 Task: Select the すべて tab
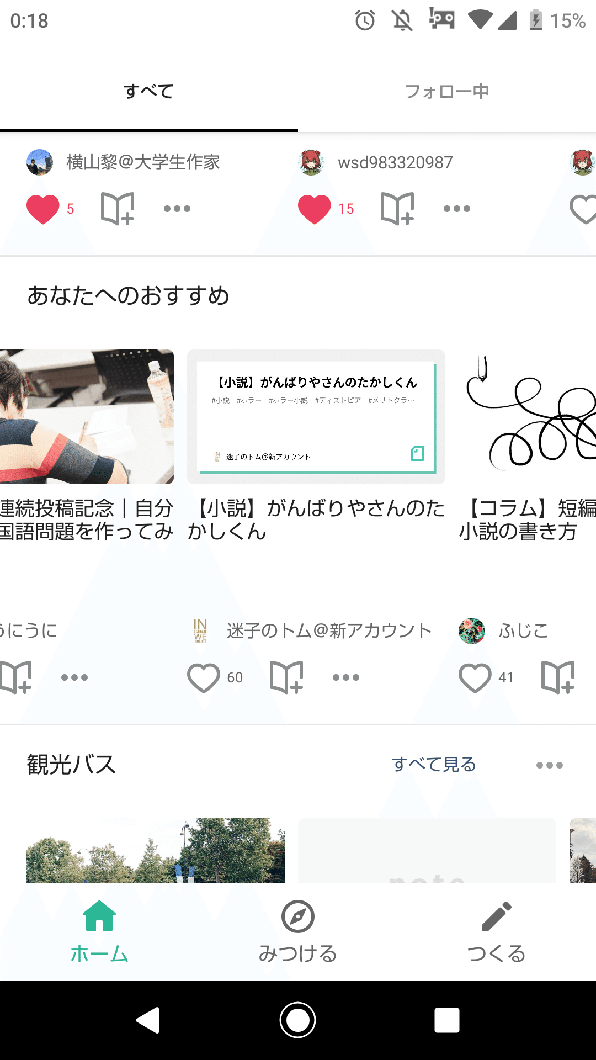[149, 91]
